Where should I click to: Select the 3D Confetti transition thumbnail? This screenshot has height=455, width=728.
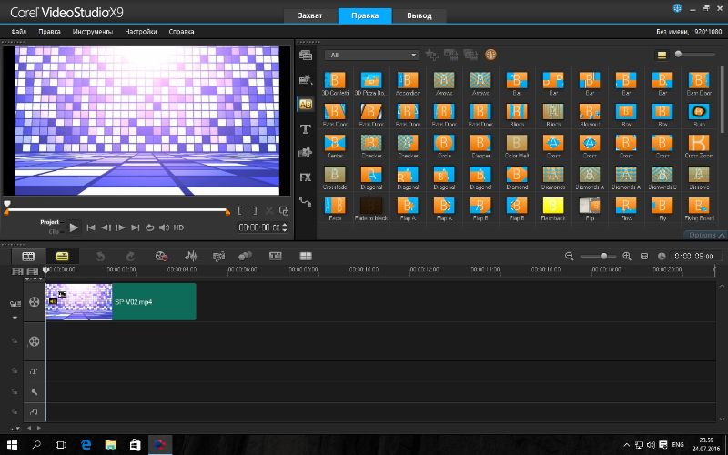(x=335, y=80)
